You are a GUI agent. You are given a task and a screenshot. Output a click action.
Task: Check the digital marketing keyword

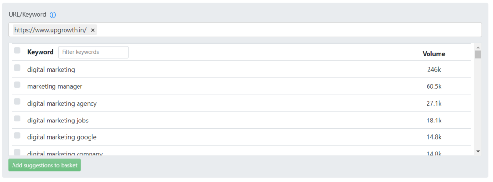(x=17, y=68)
